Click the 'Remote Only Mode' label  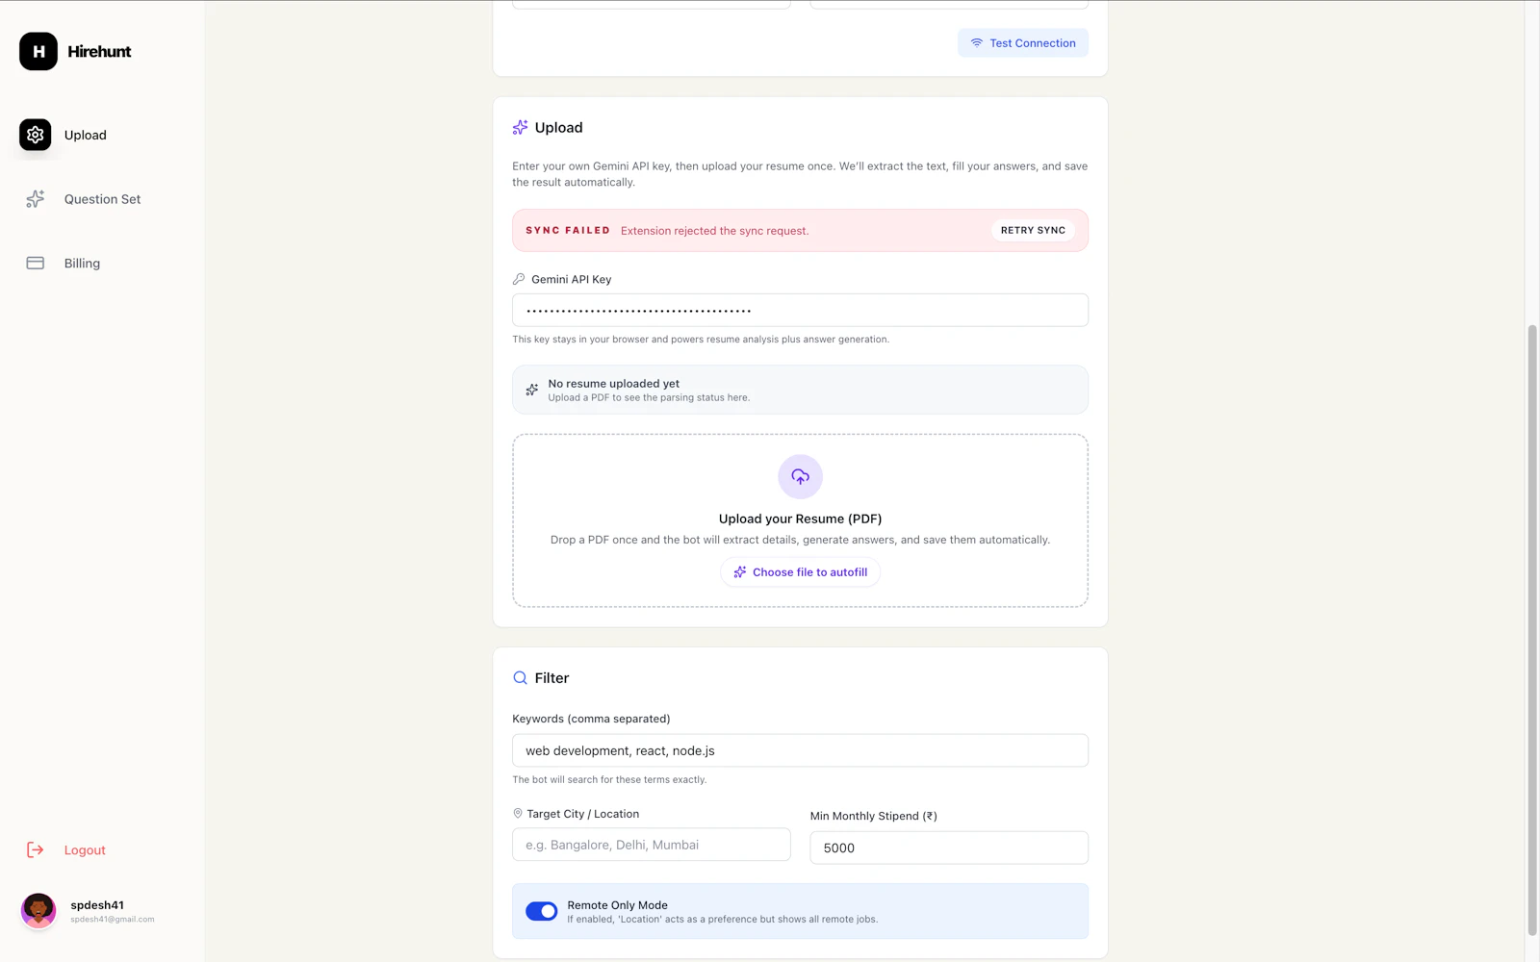coord(617,905)
